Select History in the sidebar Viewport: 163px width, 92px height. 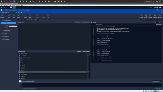coord(6,25)
